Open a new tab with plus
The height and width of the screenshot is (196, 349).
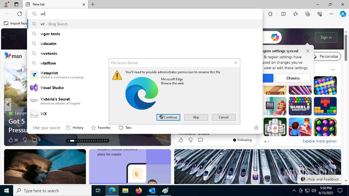pos(93,4)
